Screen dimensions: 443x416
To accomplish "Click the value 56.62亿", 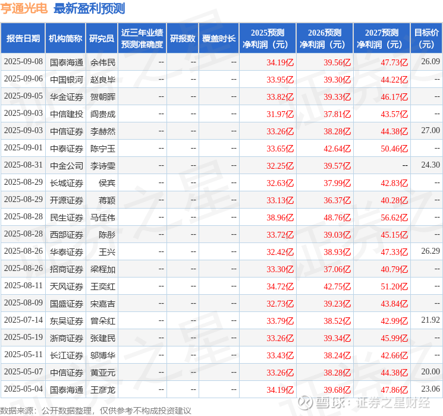I will 394,218.
